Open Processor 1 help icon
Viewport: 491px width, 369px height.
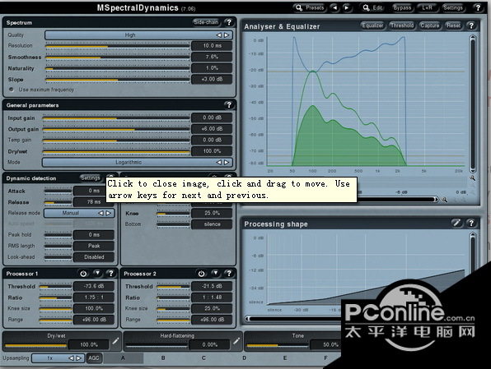[x=111, y=274]
